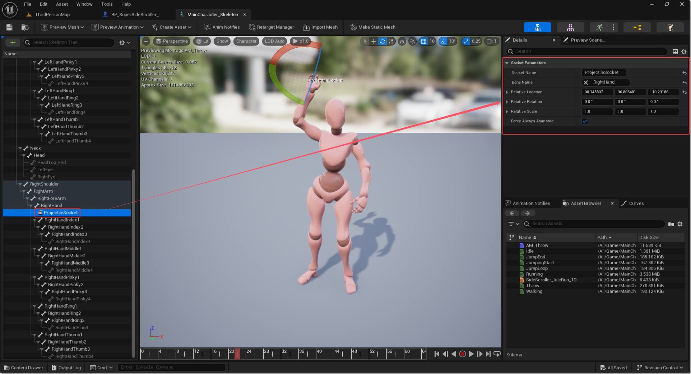Click Make Static Mesh button
The image size is (691, 374).
click(x=373, y=27)
